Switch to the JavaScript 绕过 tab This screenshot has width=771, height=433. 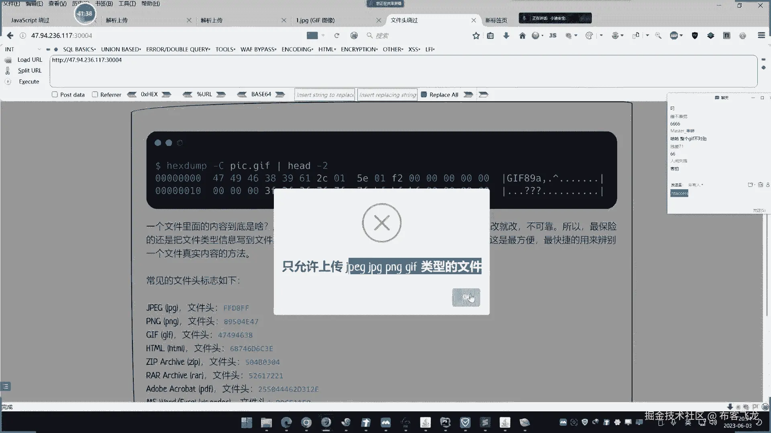pos(30,20)
